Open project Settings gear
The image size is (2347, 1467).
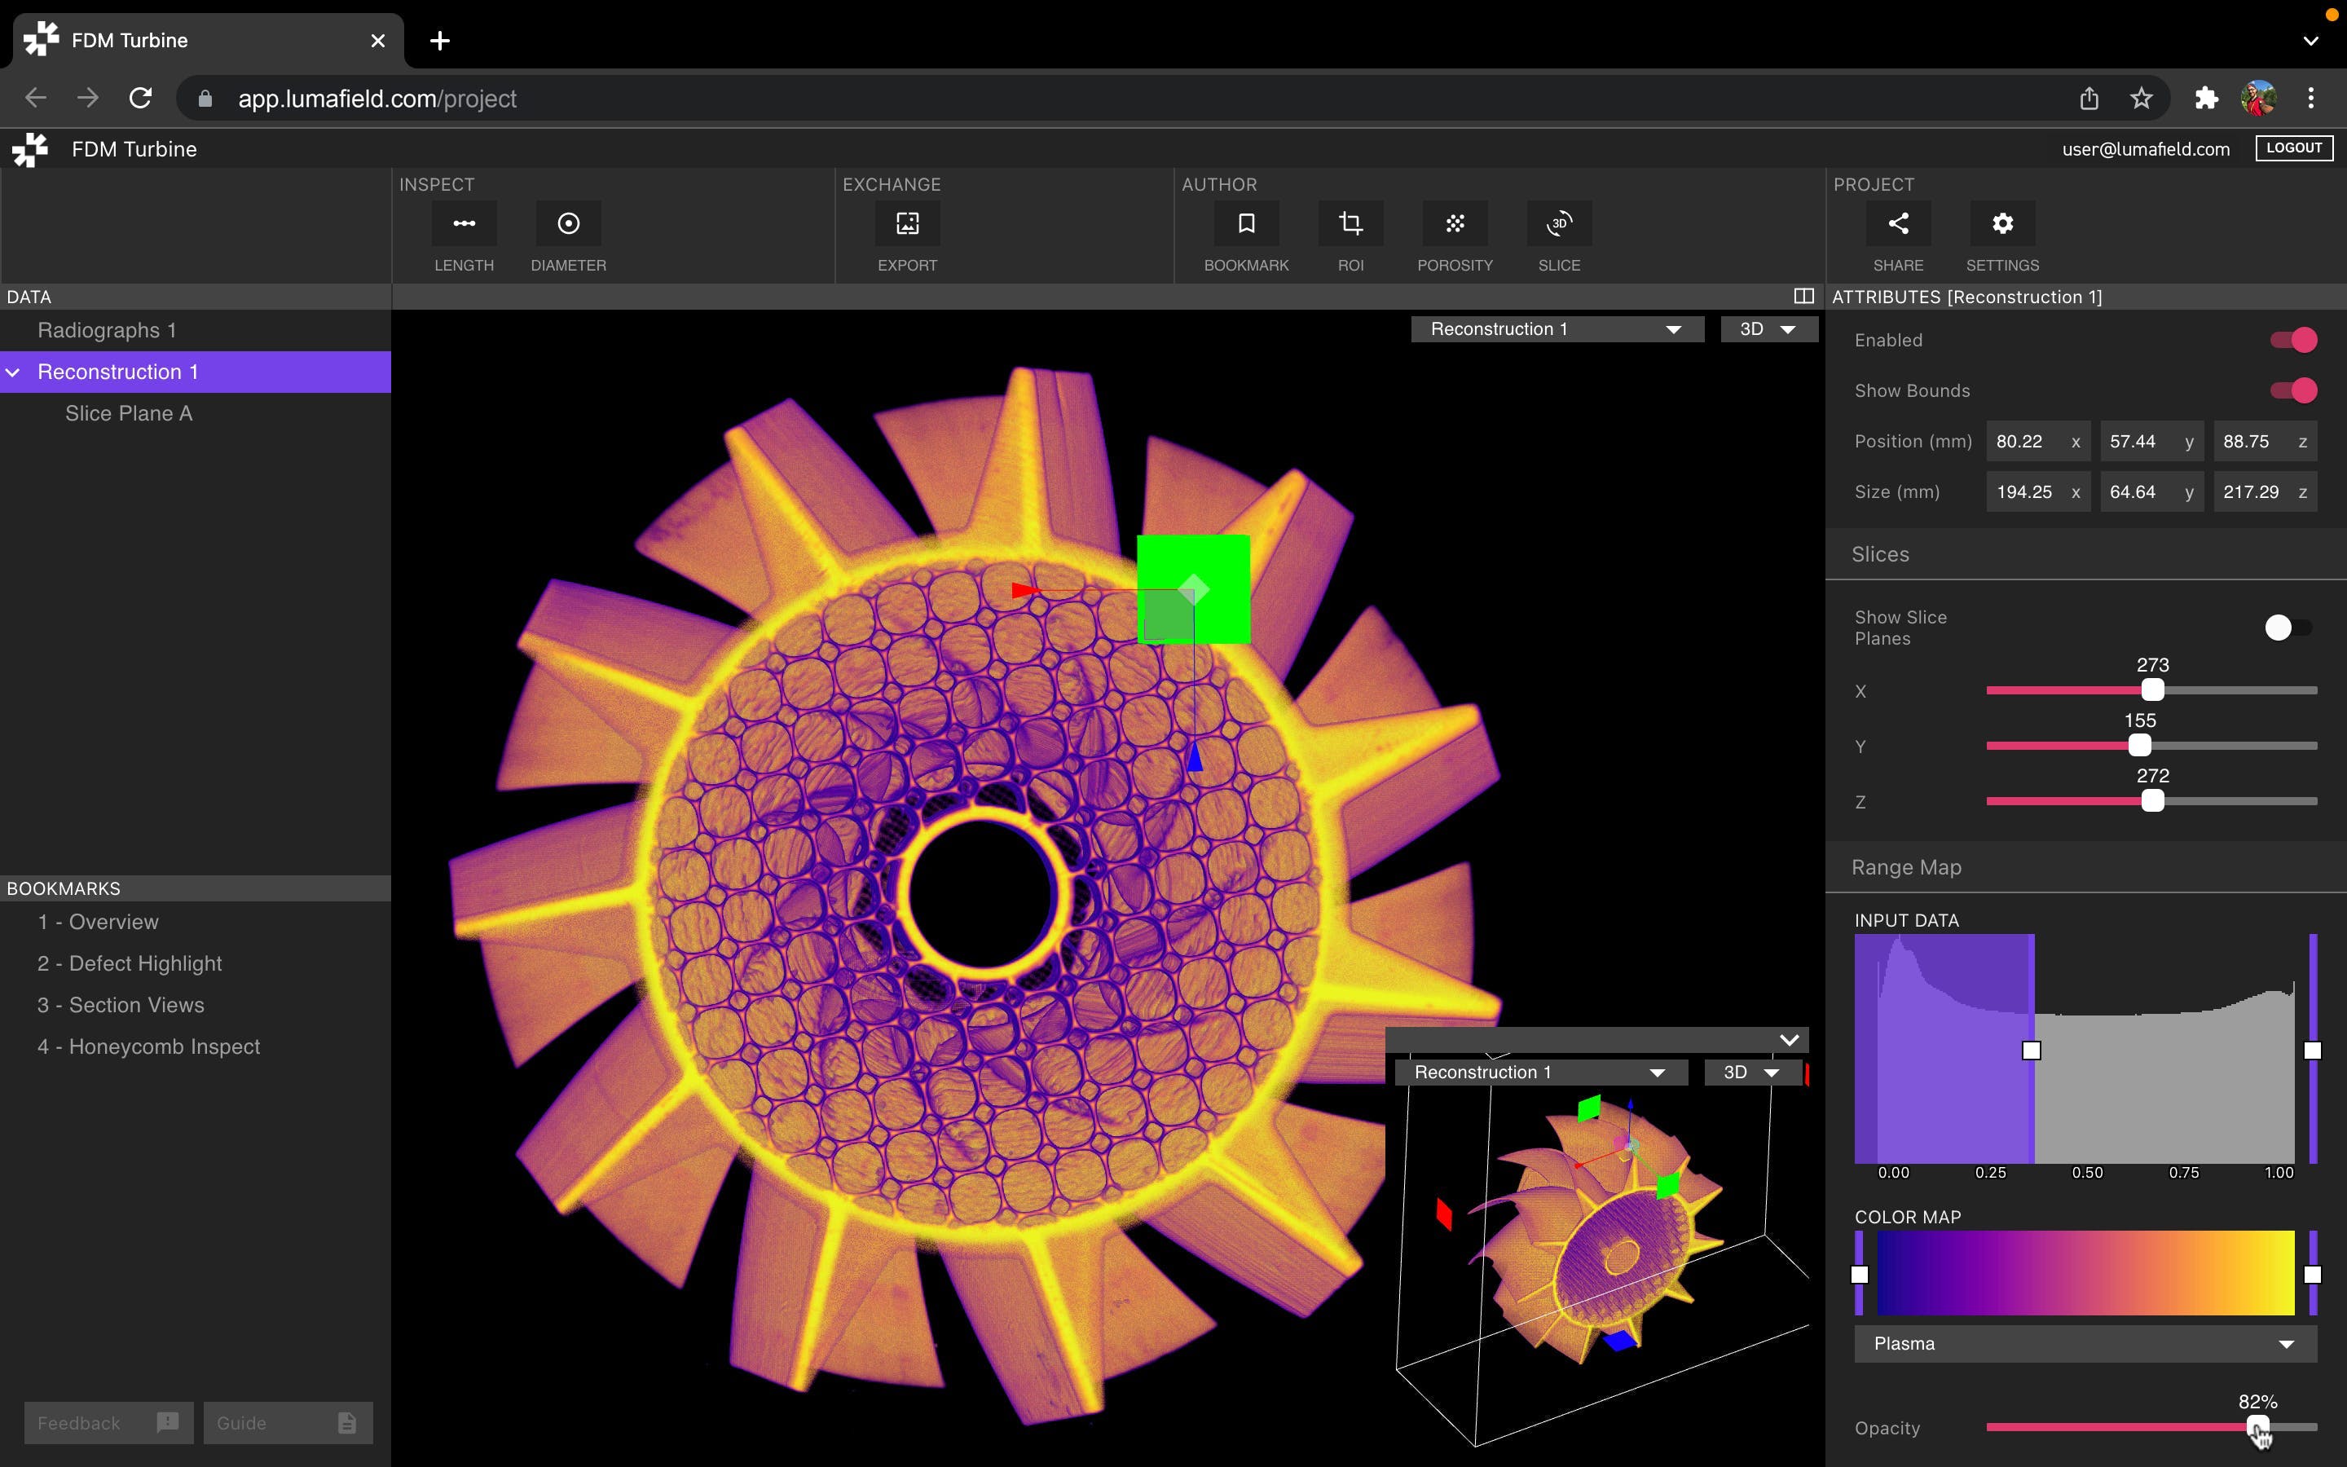pyautogui.click(x=2001, y=224)
